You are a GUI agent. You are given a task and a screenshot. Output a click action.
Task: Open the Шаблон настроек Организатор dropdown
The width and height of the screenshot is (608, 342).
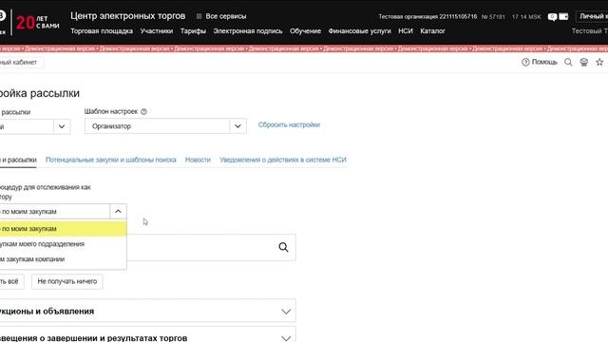point(165,126)
